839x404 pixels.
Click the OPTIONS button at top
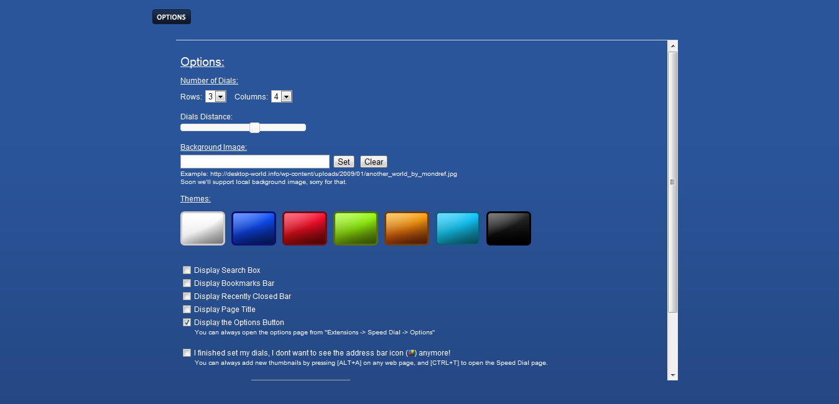172,17
